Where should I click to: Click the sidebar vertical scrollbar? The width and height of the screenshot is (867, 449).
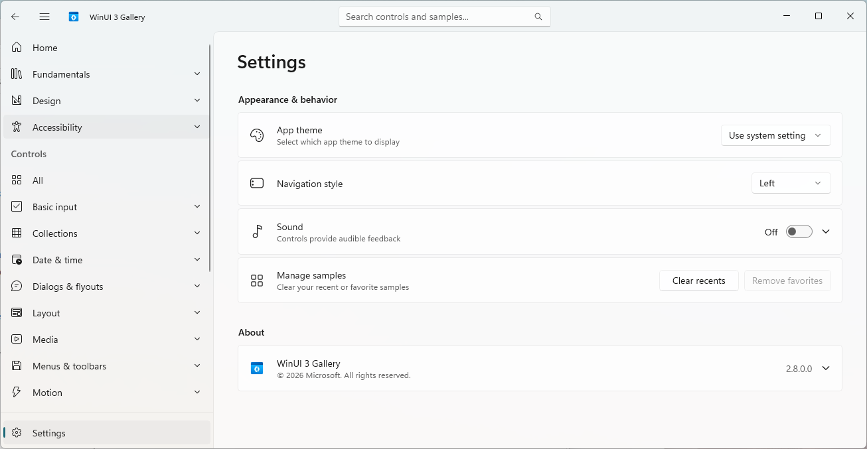210,158
